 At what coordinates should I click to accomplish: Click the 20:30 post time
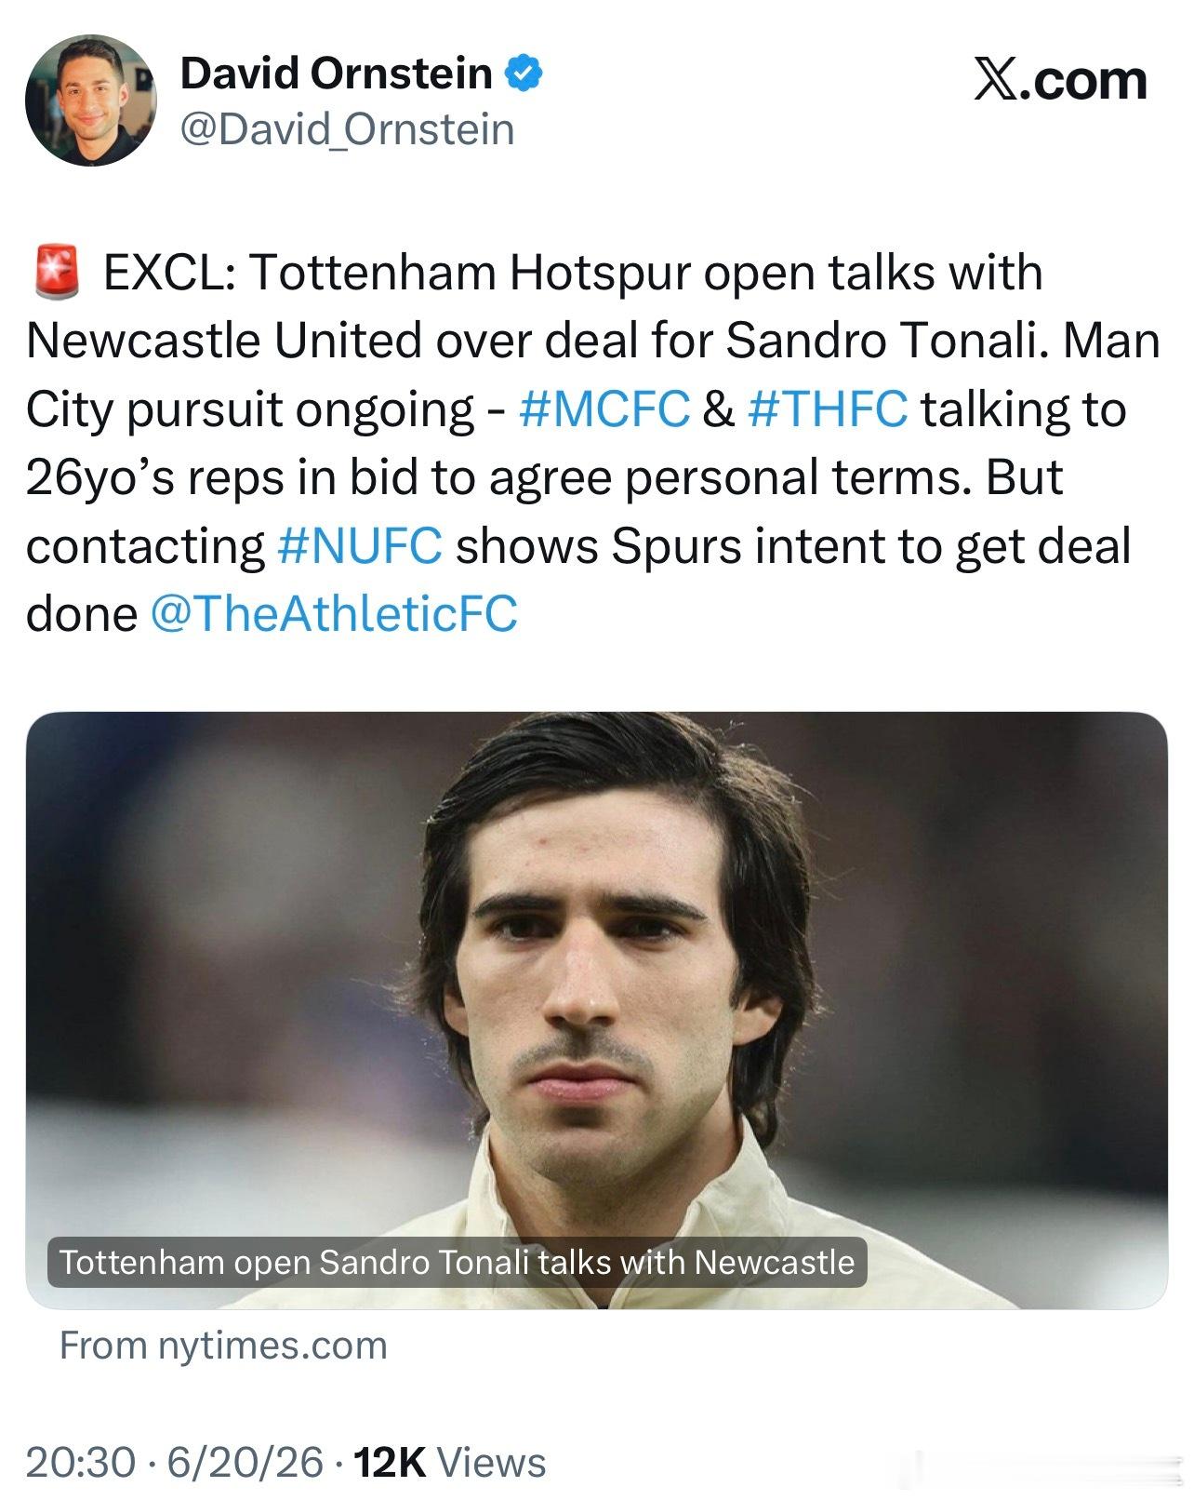80,1463
